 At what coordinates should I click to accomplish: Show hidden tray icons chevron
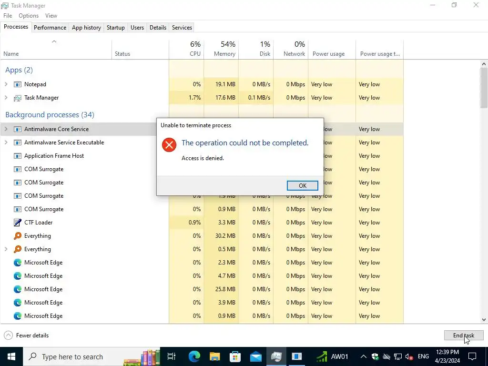point(363,356)
